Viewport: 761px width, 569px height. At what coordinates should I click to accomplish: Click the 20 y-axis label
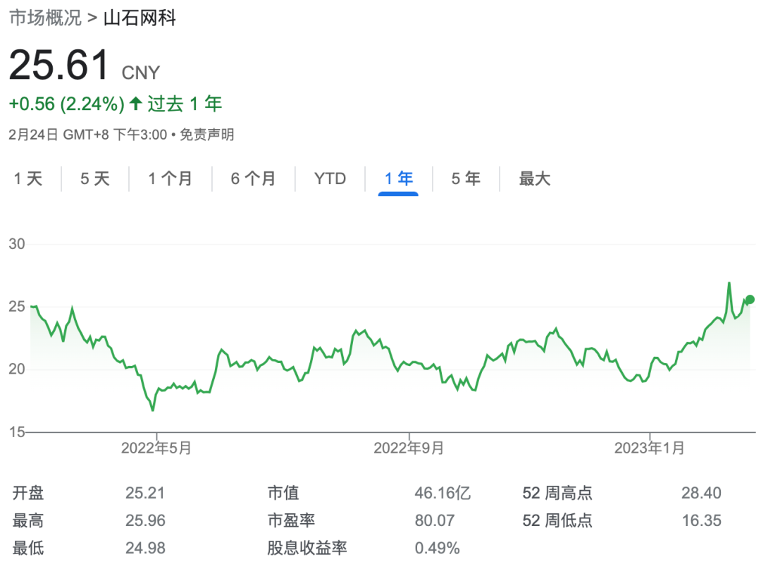pyautogui.click(x=16, y=369)
